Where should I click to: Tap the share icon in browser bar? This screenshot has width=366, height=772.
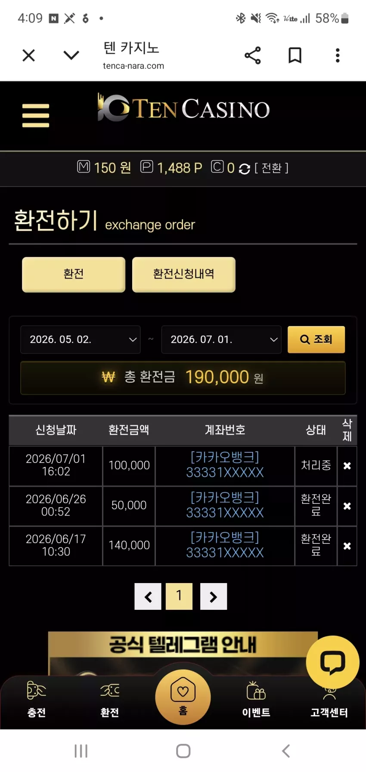[252, 55]
